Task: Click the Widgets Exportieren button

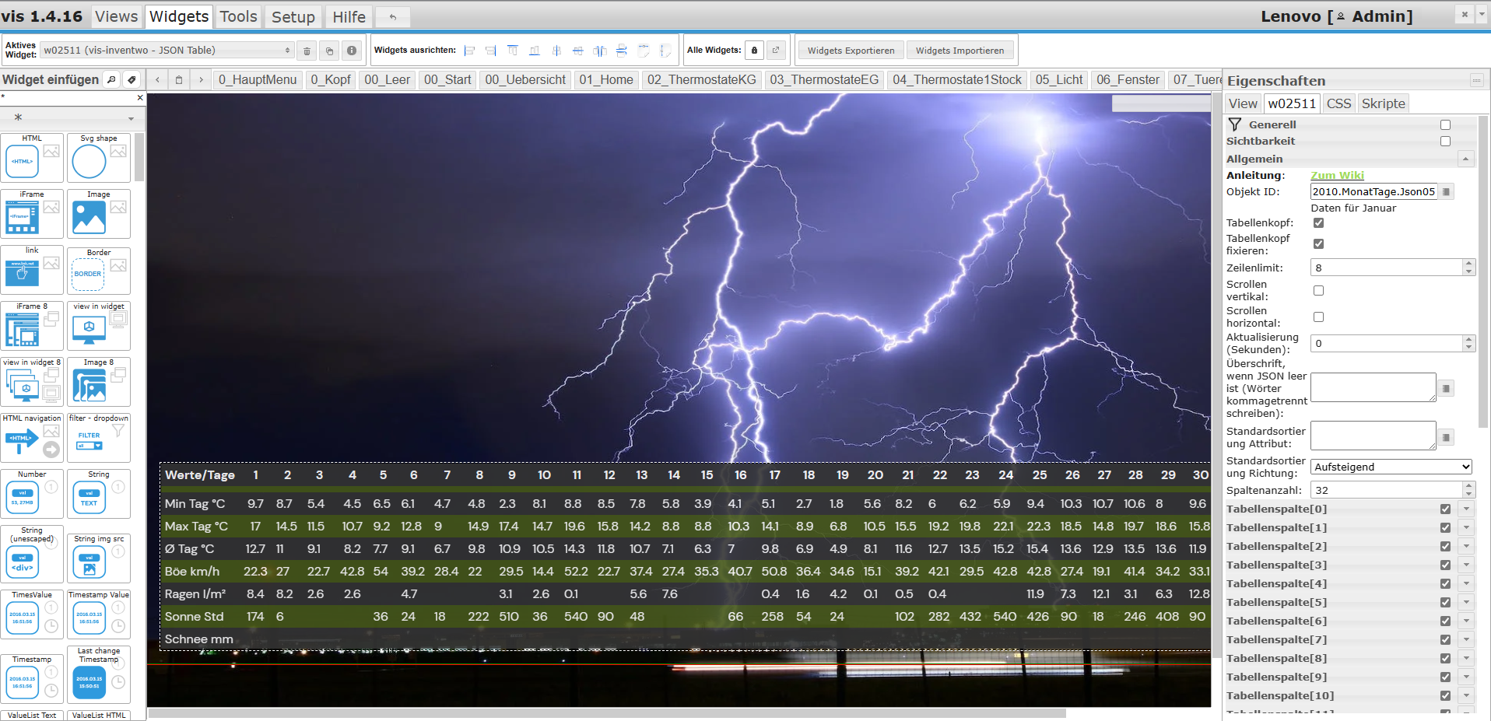Action: tap(851, 51)
